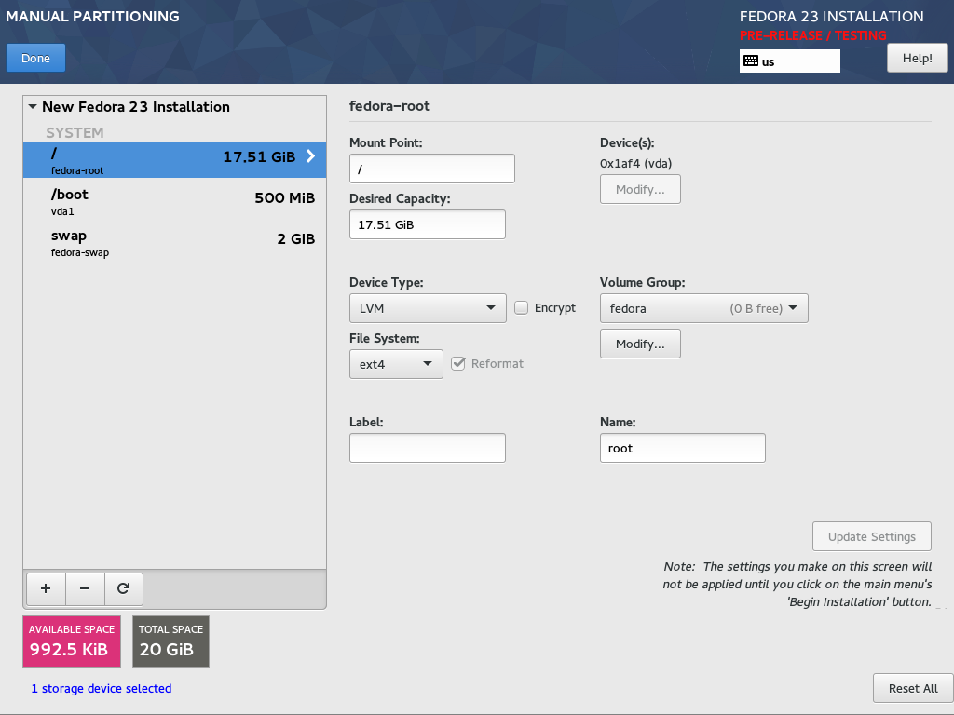
Task: Click the FEDORA 23 INSTALLATION title text
Action: (832, 17)
